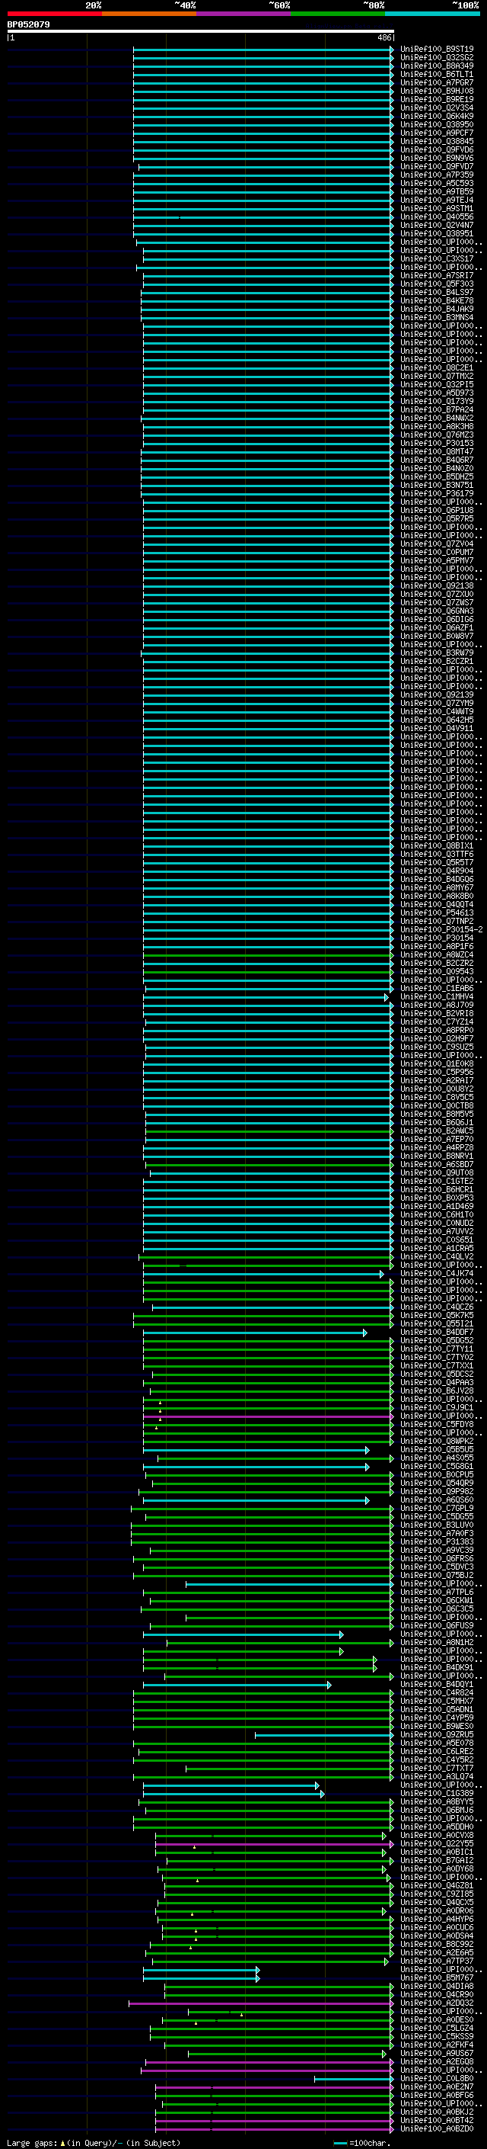Select hit label UniRef100_C1EAB6

pos(437,989)
